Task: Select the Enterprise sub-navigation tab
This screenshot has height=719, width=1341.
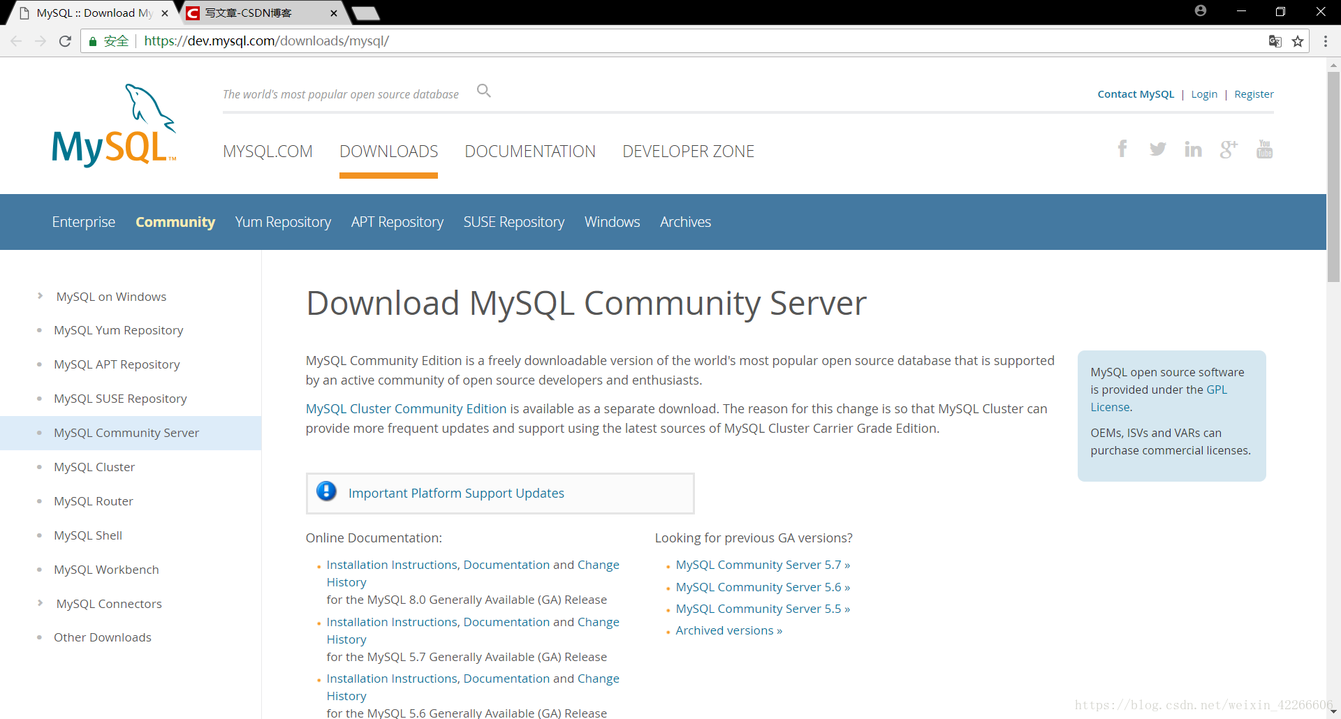Action: 84,222
